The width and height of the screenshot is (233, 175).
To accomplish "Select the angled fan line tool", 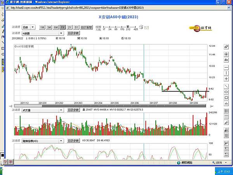I will click(226, 122).
